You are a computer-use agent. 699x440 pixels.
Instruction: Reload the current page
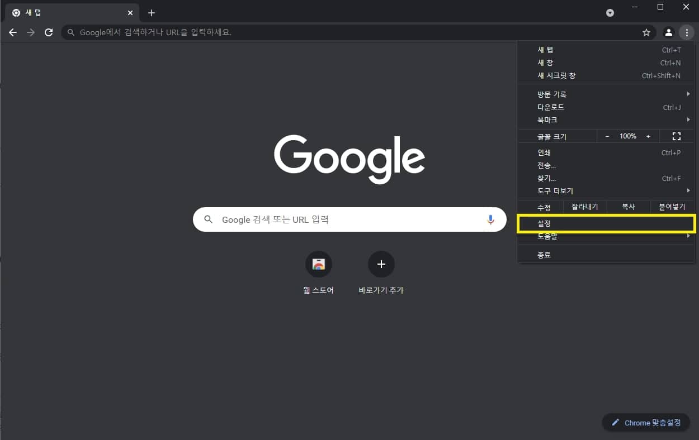click(49, 32)
